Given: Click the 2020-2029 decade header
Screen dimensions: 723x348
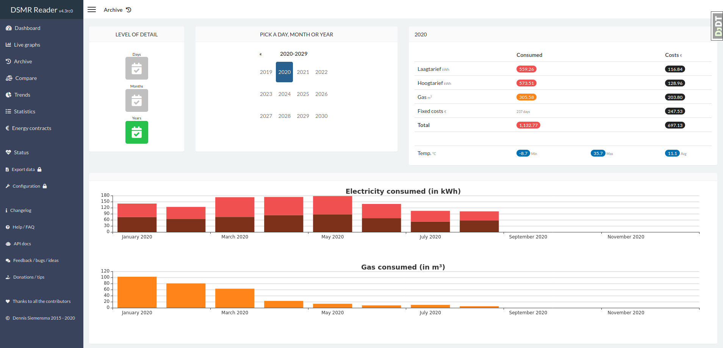Looking at the screenshot, I should [x=294, y=54].
